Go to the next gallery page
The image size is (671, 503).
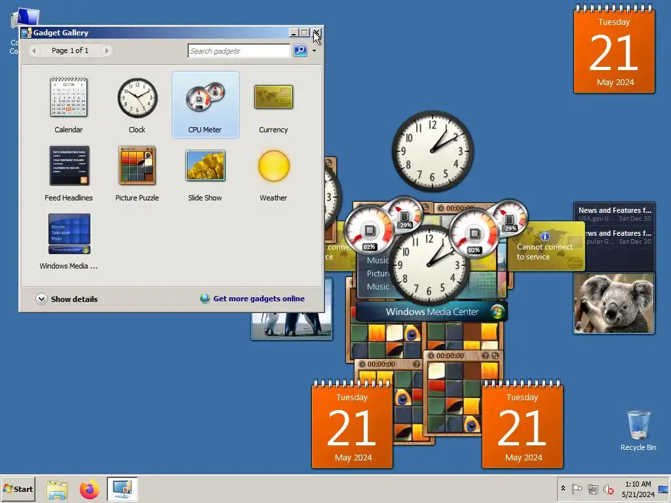106,50
